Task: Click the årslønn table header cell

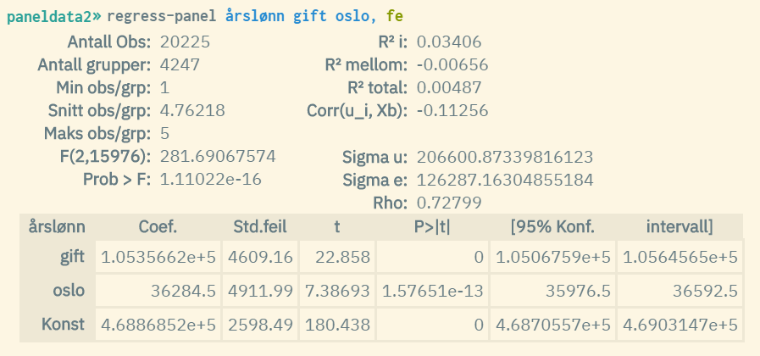Action: tap(56, 226)
